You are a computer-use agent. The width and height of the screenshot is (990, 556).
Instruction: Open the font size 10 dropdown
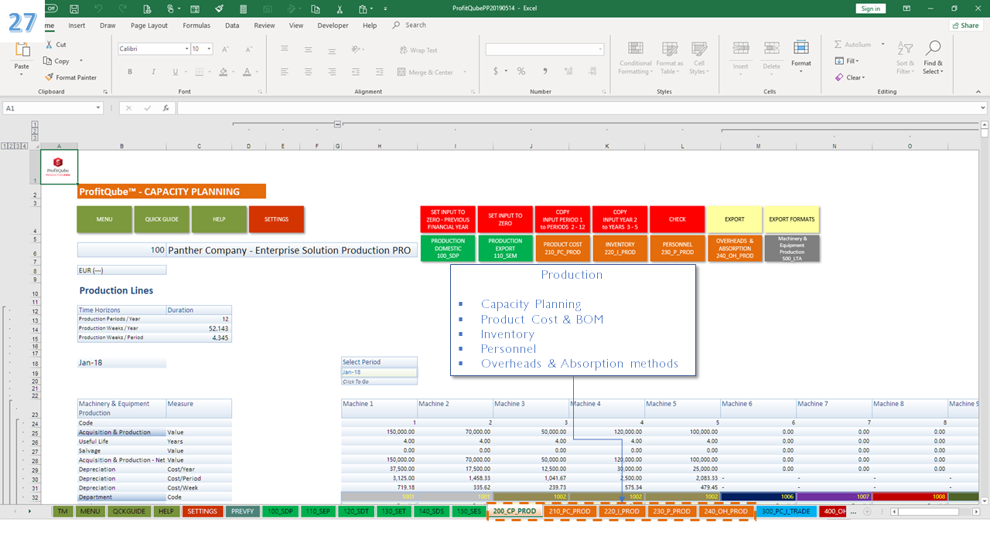pyautogui.click(x=209, y=49)
